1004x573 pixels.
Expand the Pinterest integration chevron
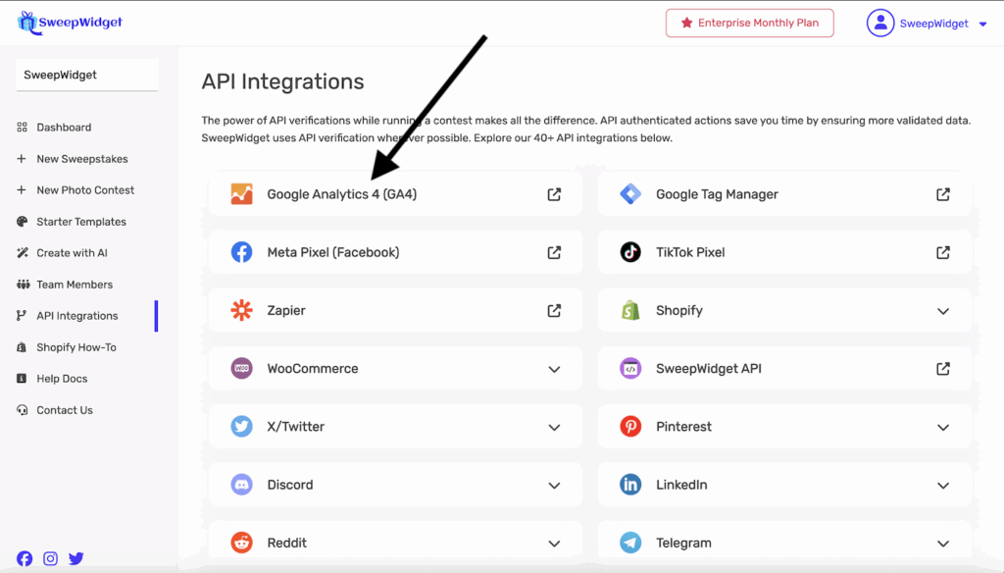click(942, 427)
